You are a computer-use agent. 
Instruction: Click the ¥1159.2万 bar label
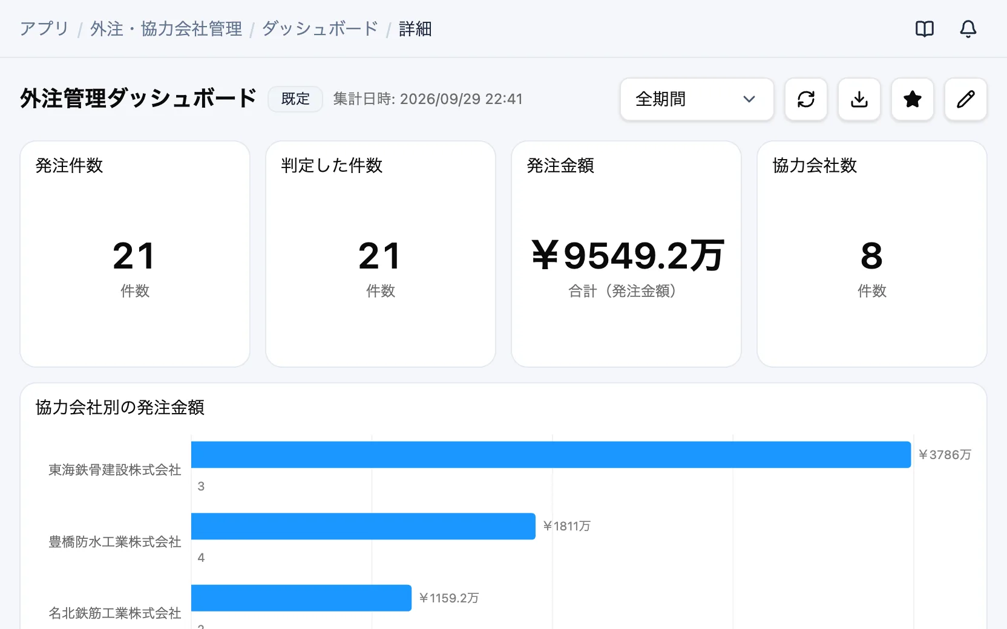coord(449,598)
